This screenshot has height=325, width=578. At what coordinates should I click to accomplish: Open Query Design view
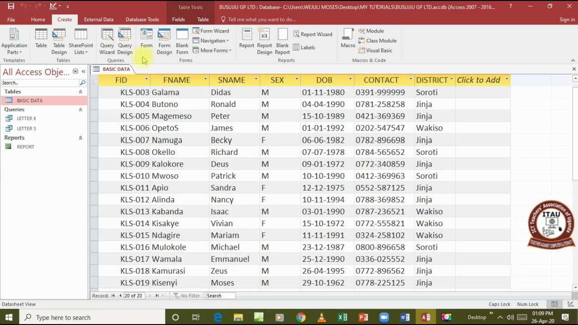point(125,42)
